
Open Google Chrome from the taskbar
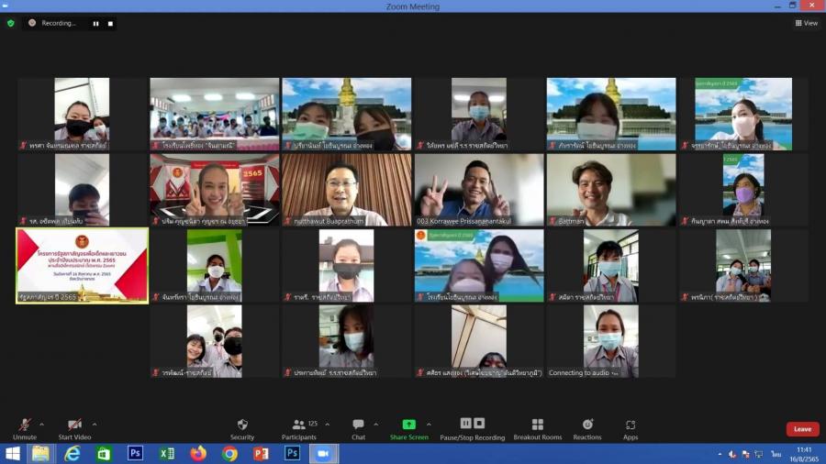pos(229,453)
